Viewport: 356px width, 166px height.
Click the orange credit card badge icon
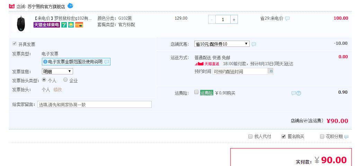click(x=79, y=25)
